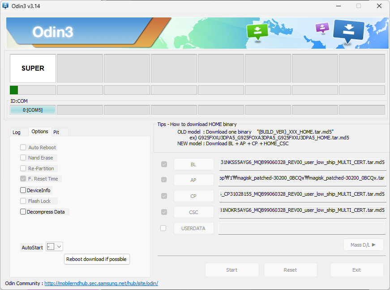Click the Reset button
This screenshot has width=390, height=290.
(290, 270)
